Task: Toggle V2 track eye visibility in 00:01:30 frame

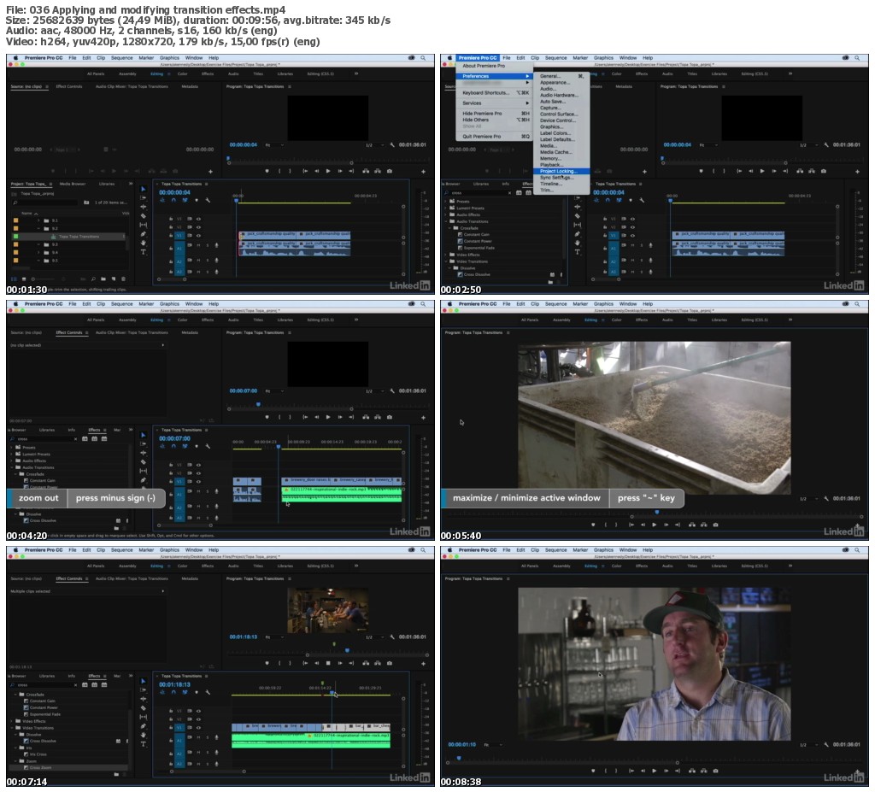Action: [x=198, y=227]
